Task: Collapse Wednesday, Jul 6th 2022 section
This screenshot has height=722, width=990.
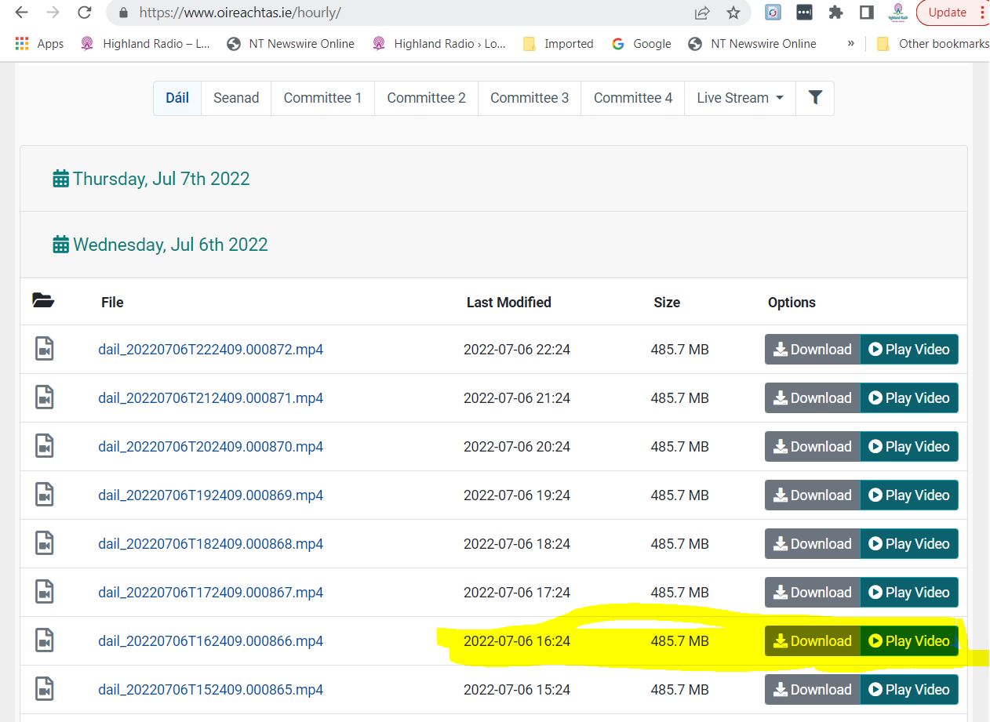Action: (169, 245)
